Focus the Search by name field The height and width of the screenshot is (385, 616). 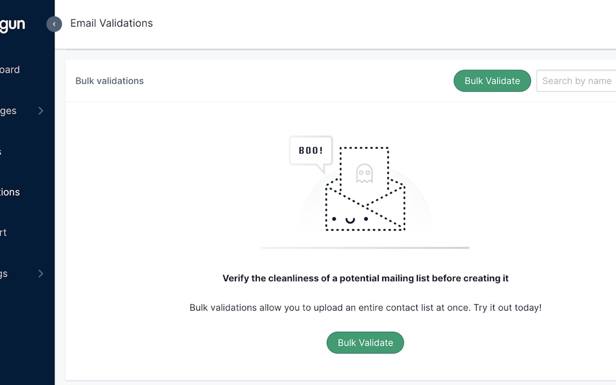(x=576, y=81)
